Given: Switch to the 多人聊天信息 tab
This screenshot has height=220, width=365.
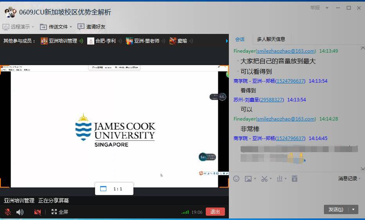Looking at the screenshot, I should tap(271, 39).
